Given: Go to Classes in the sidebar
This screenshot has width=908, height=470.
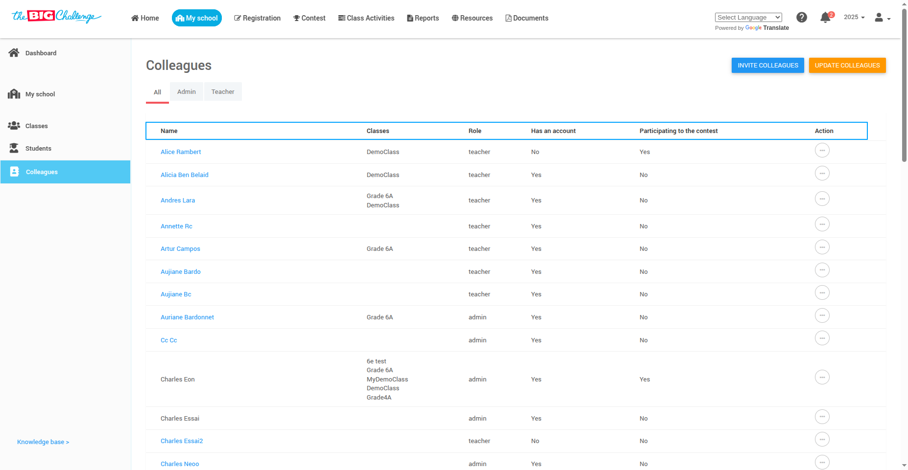Looking at the screenshot, I should point(36,126).
